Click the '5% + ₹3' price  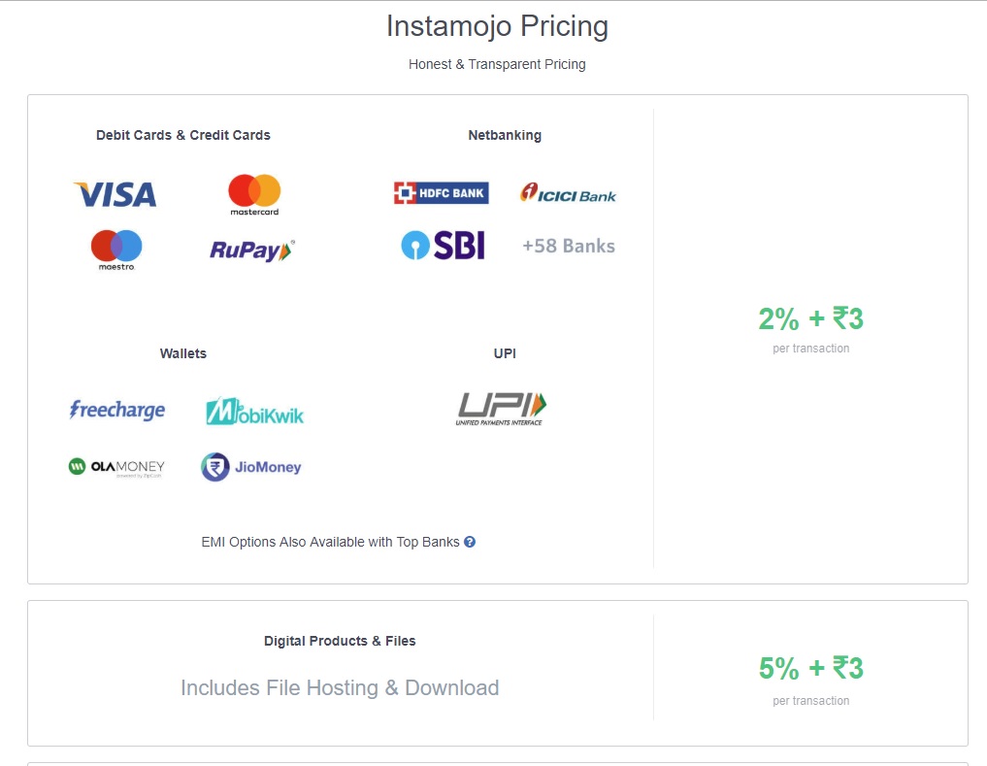click(810, 668)
